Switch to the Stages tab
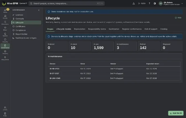Viewport: 186px width, 118px height. [50, 29]
